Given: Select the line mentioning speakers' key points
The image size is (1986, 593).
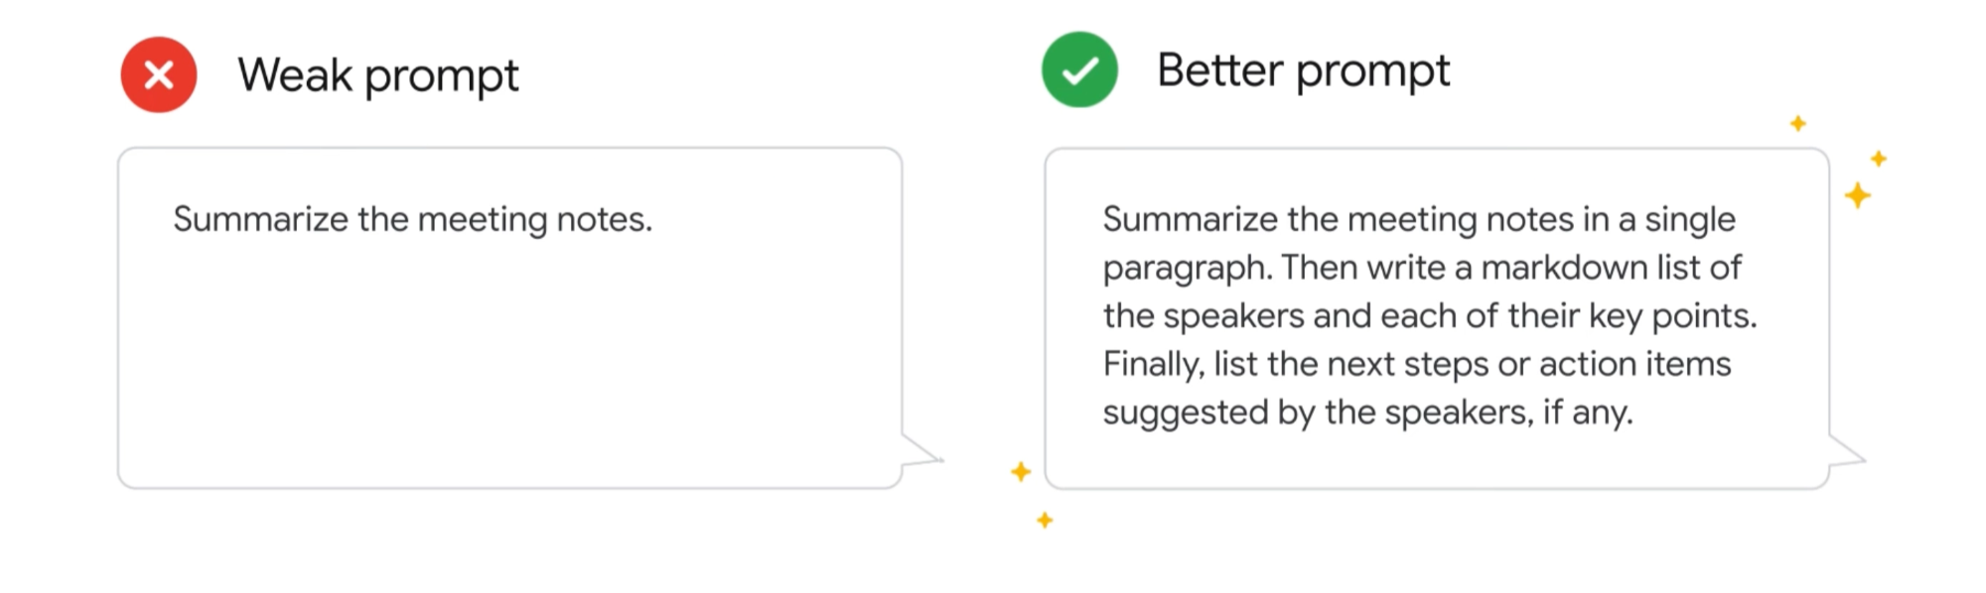Looking at the screenshot, I should point(1429,315).
